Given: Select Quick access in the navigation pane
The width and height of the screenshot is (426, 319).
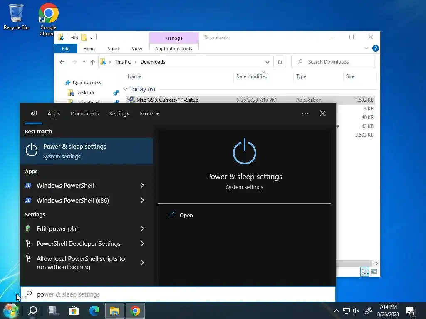Looking at the screenshot, I should tap(87, 83).
